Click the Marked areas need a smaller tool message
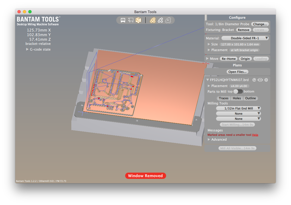291x205 pixels. (229, 135)
